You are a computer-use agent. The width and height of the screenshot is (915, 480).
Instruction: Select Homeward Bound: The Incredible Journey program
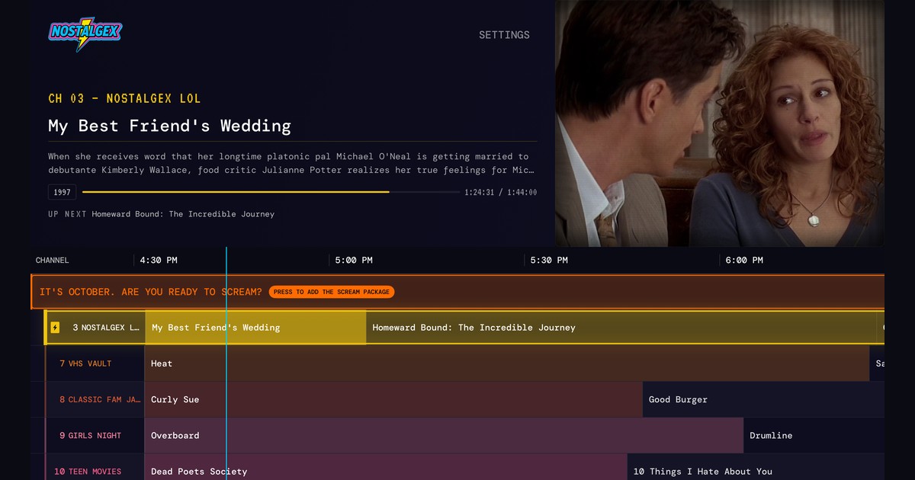coord(621,328)
